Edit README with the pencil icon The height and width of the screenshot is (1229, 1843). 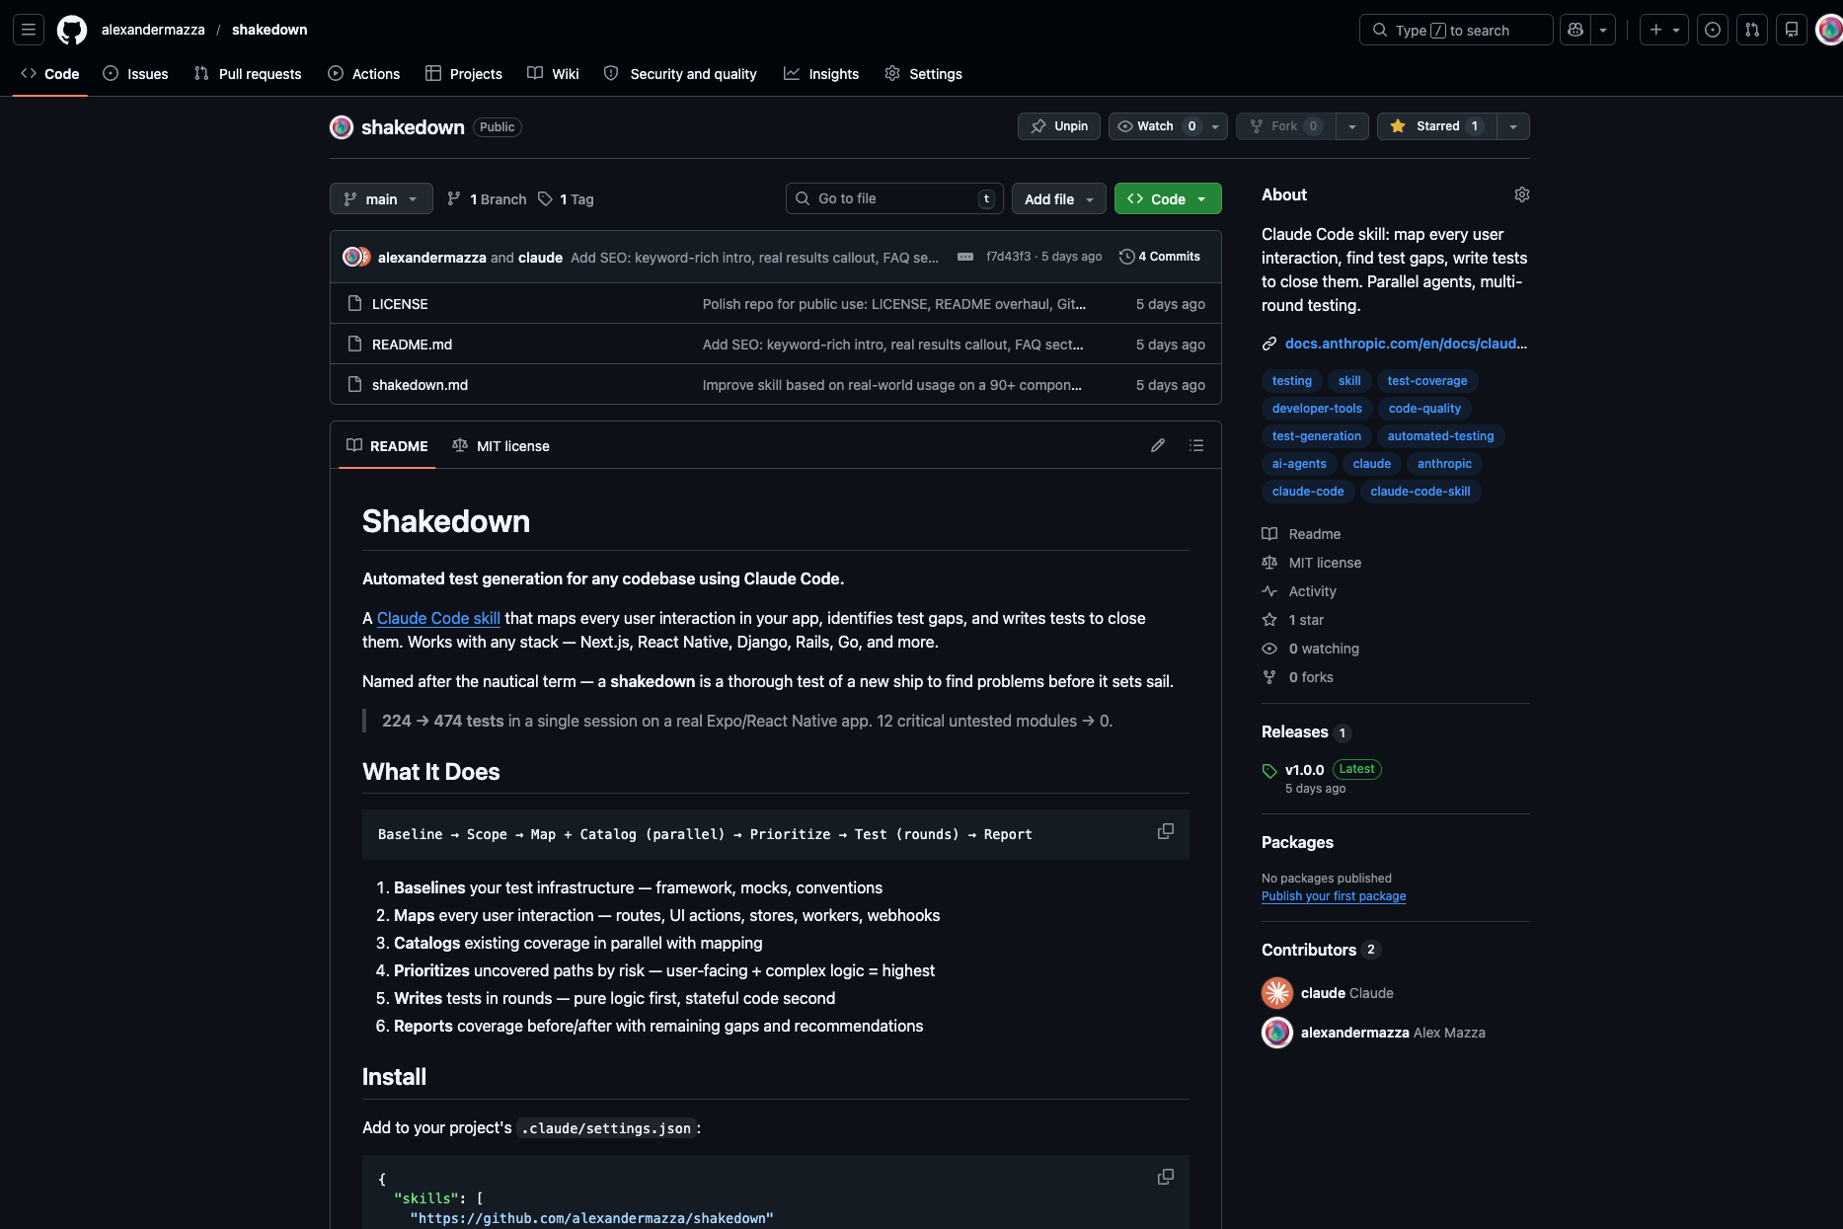click(1158, 445)
